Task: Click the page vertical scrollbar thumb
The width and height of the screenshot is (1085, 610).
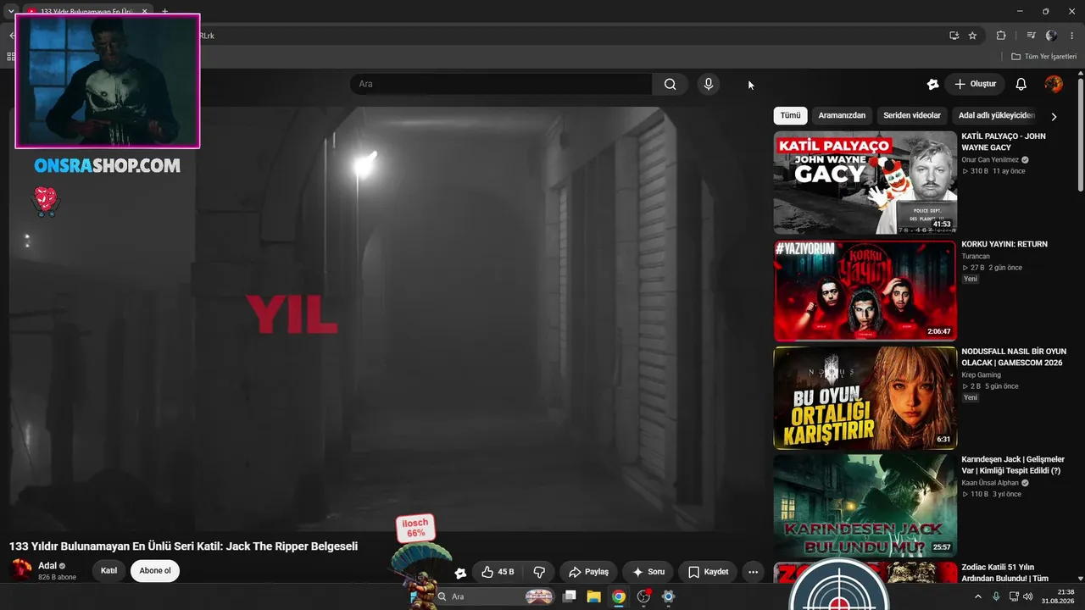Action: [1081, 136]
